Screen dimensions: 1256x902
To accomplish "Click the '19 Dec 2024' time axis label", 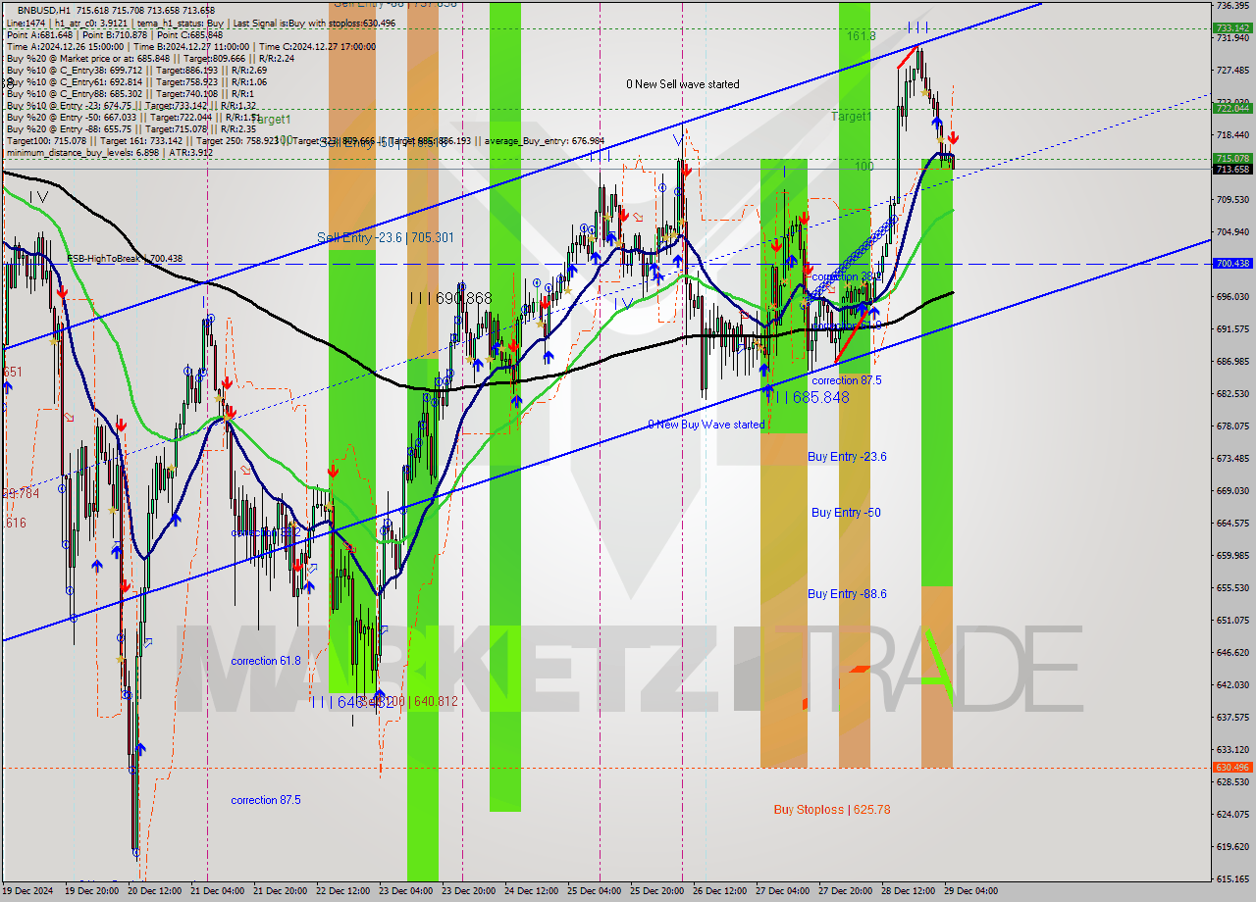I will tap(28, 891).
